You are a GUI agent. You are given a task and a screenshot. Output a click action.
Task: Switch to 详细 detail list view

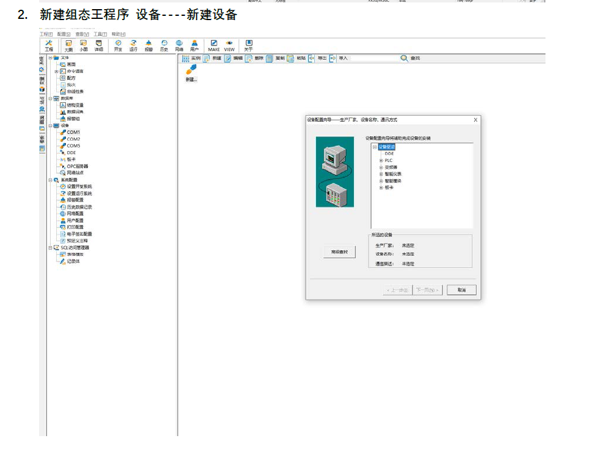coord(98,46)
